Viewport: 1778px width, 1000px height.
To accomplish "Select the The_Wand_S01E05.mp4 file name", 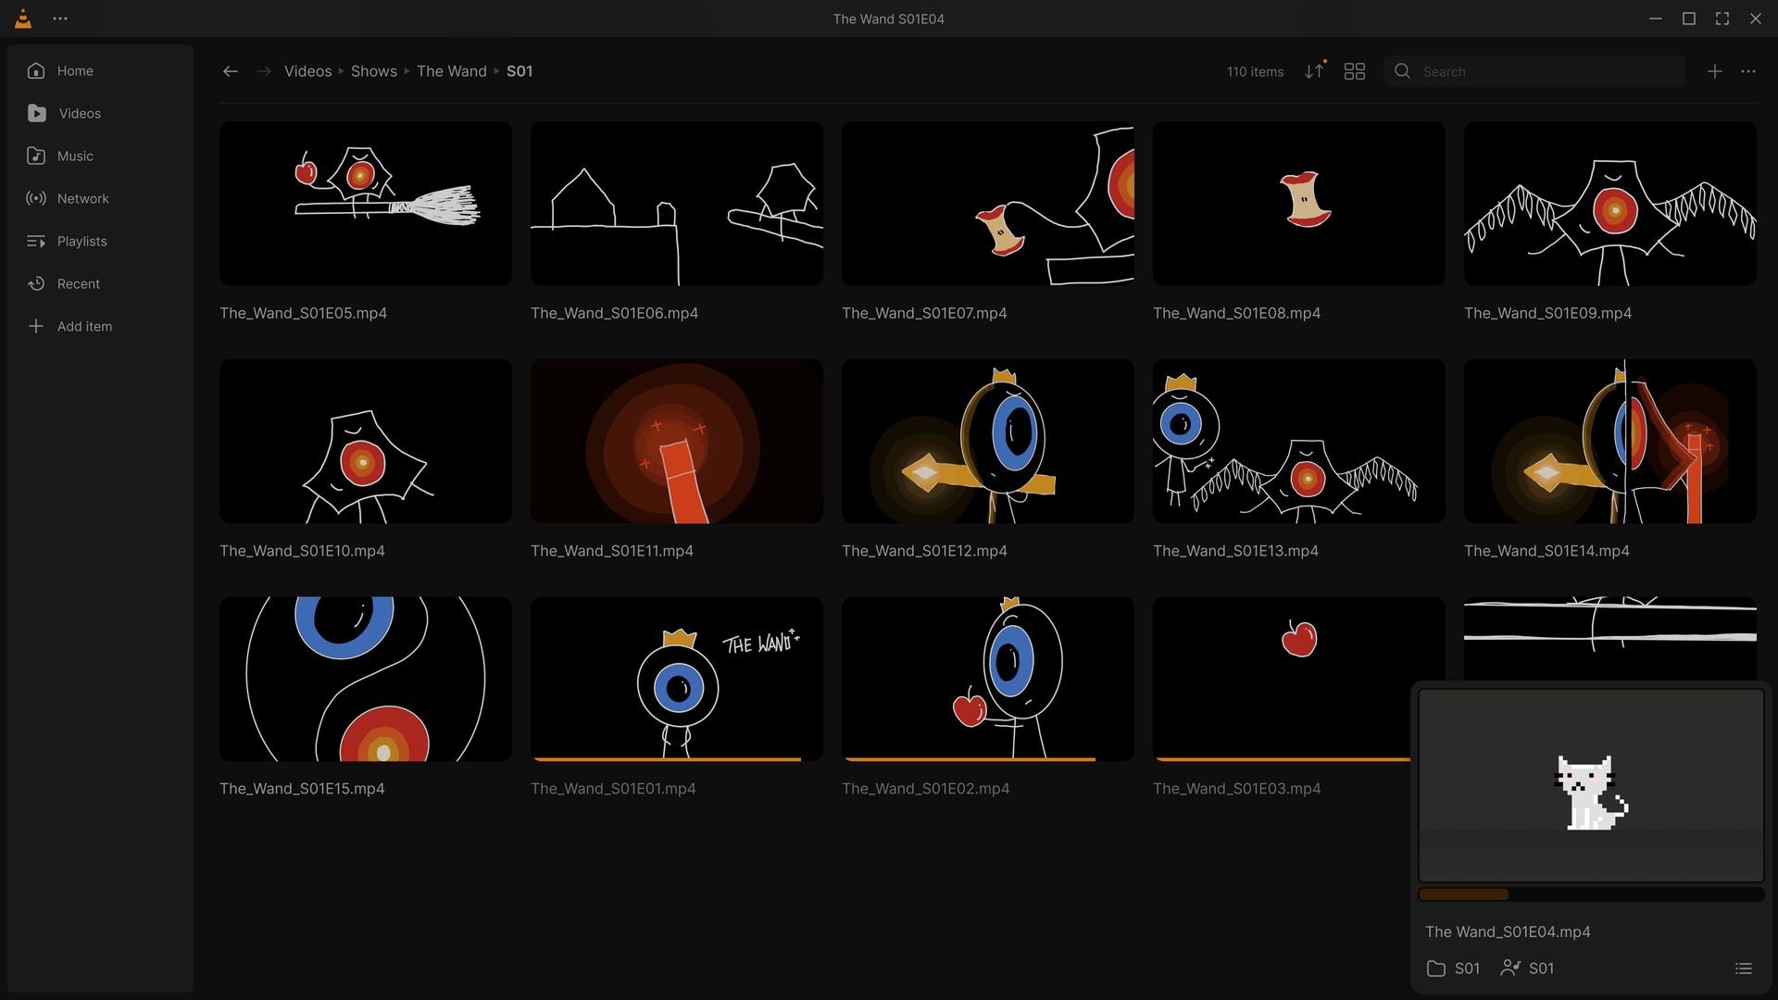I will tap(303, 313).
